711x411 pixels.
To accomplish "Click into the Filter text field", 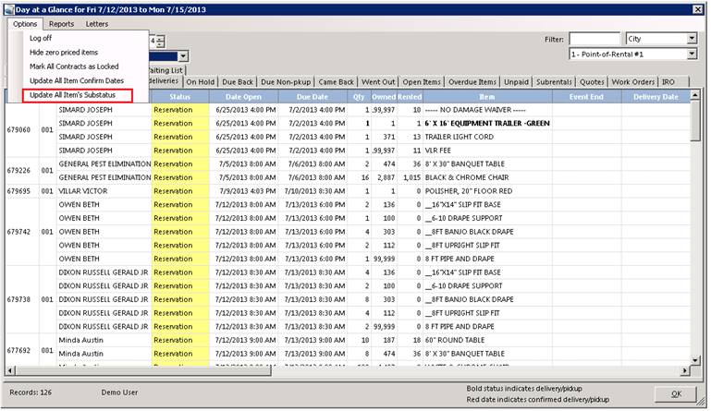I will coord(595,39).
